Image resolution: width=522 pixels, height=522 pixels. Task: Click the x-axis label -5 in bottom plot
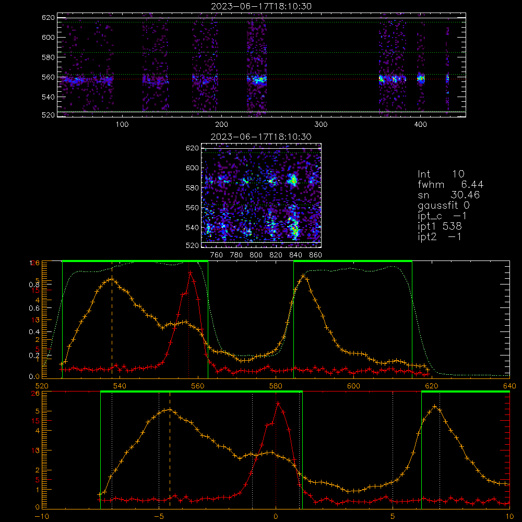[159, 516]
